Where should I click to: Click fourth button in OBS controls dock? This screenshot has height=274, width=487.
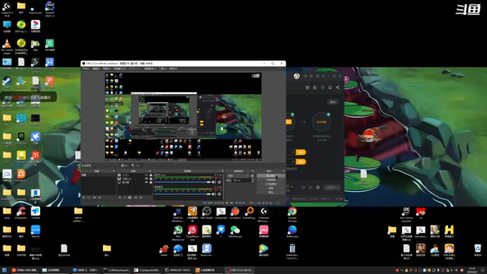pos(270,188)
